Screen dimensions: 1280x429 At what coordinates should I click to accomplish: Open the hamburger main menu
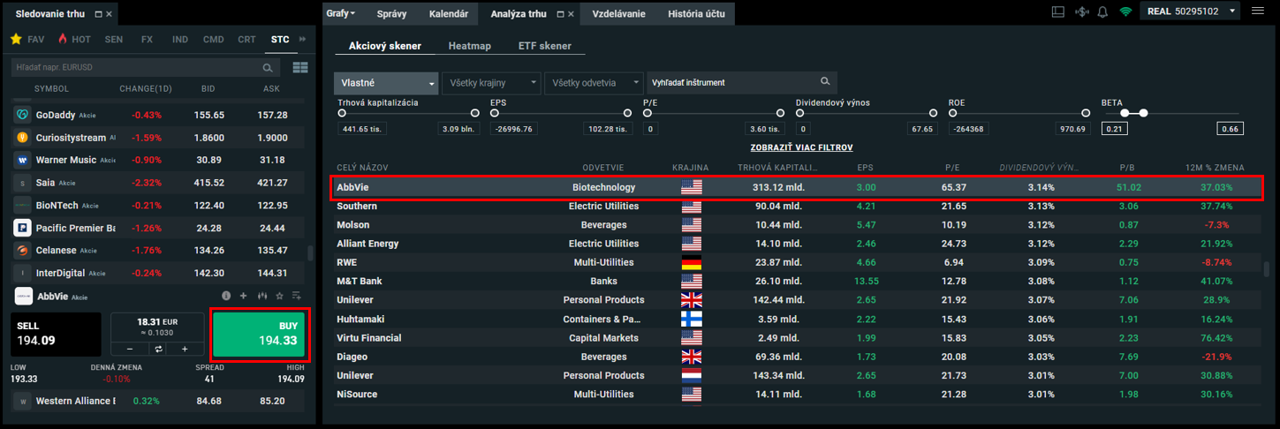[1258, 11]
